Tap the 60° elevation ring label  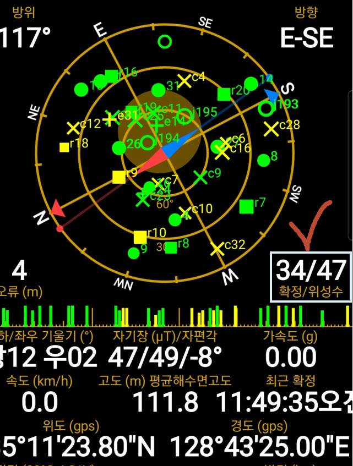point(165,204)
